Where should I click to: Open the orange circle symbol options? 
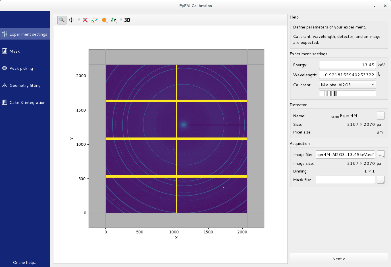point(104,20)
